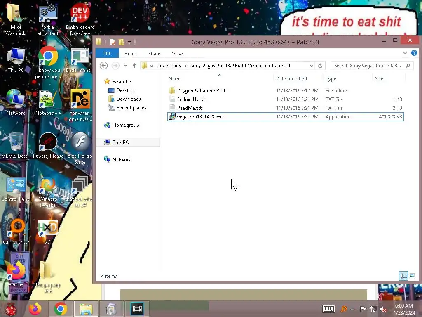Click the Start button on the taskbar
The height and width of the screenshot is (317, 422).
pos(11,309)
